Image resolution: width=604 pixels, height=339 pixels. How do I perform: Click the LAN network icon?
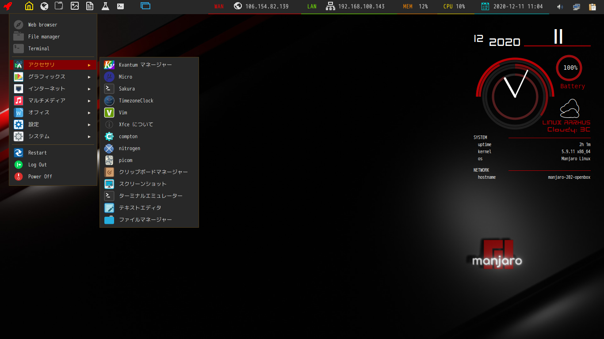click(x=330, y=6)
